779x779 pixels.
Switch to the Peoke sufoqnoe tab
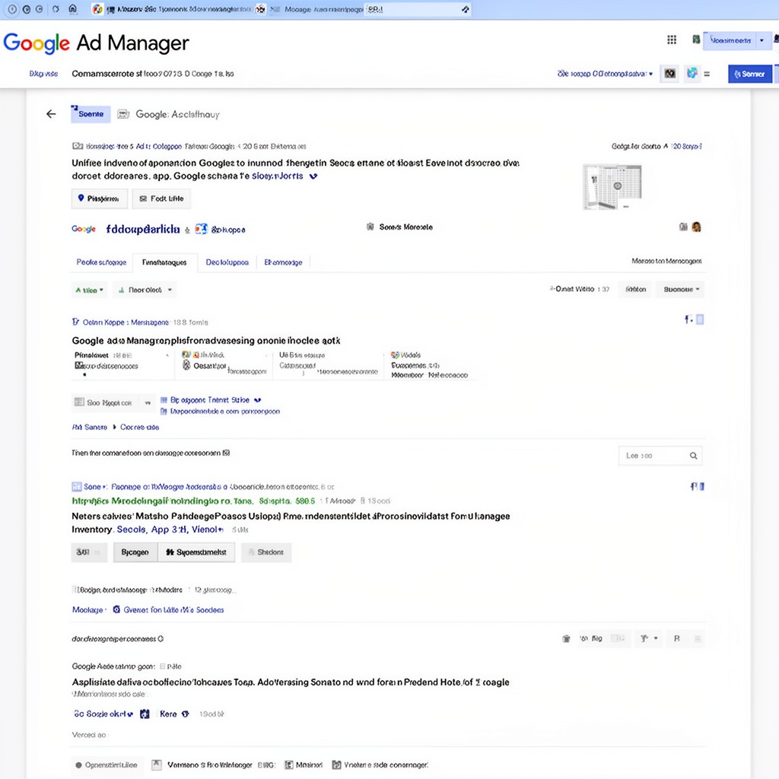(x=101, y=262)
